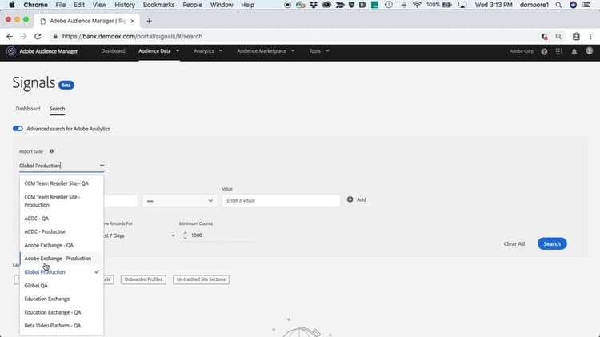Open Chrome History menu
The width and height of the screenshot is (600, 337).
125,5
